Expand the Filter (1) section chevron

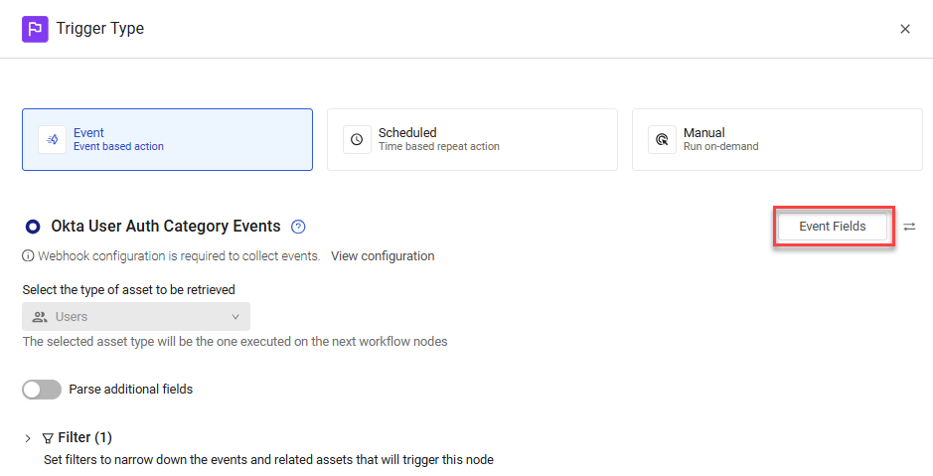[x=28, y=438]
